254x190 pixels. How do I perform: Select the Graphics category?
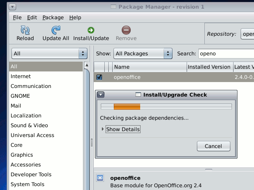[46, 155]
